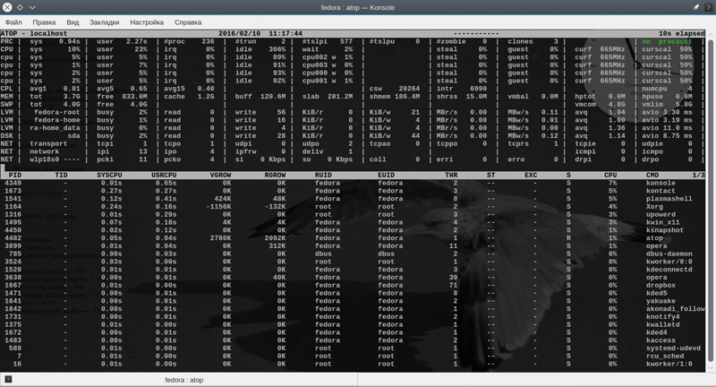
Task: Click the akonadi_follow process name
Action: (x=676, y=309)
